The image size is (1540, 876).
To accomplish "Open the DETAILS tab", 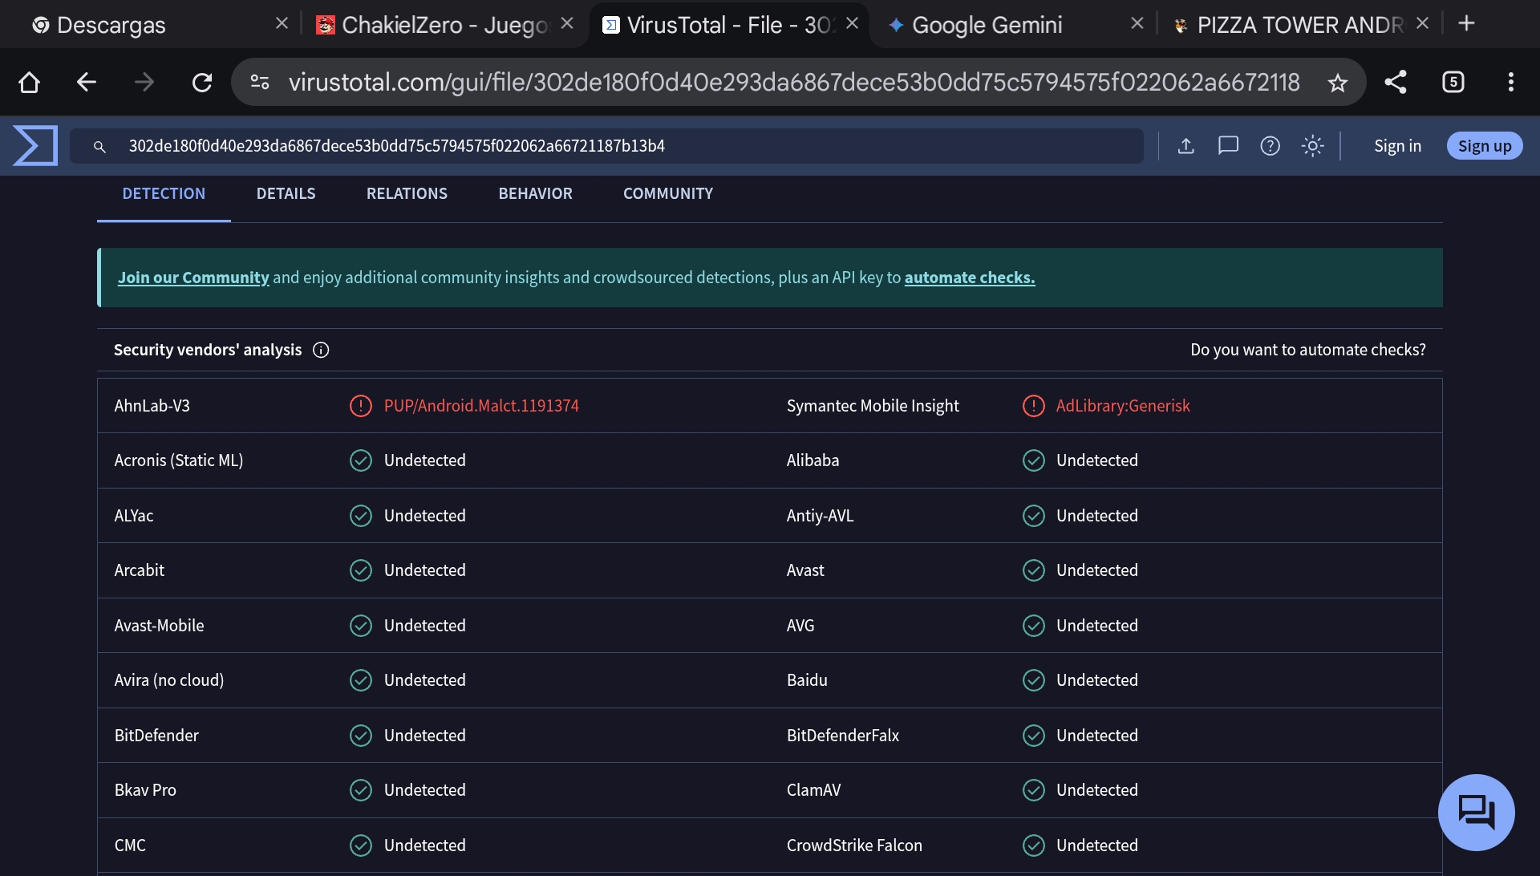I will [286, 193].
